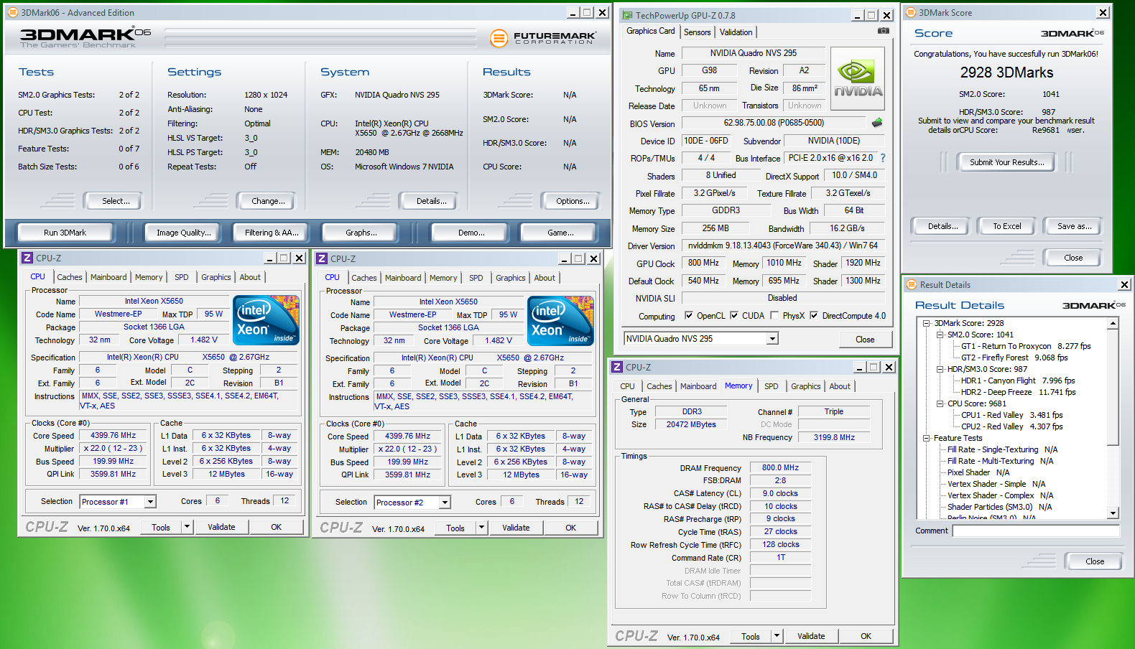Click the Result Details window title icon
This screenshot has width=1135, height=649.
pyautogui.click(x=911, y=284)
